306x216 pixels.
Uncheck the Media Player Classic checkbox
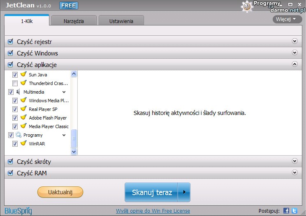15,126
